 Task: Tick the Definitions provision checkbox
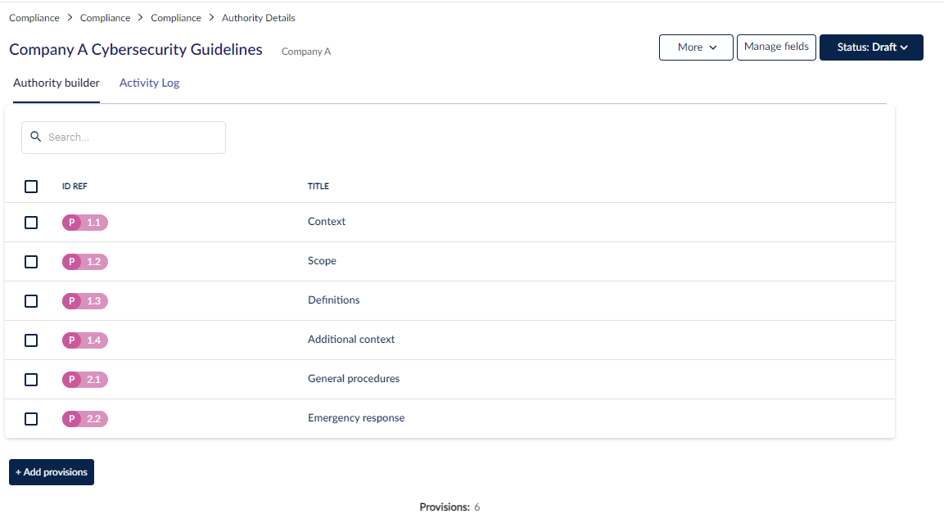31,301
